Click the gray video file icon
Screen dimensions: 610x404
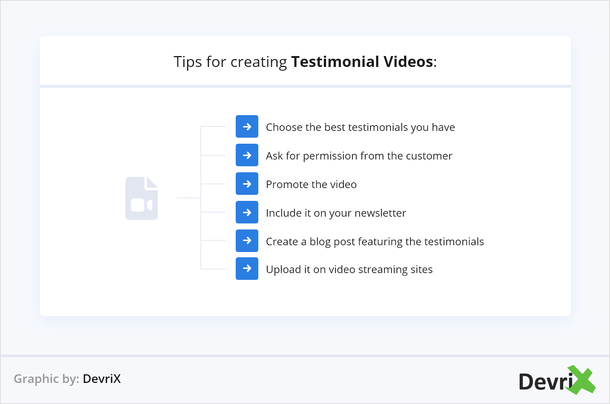click(142, 198)
